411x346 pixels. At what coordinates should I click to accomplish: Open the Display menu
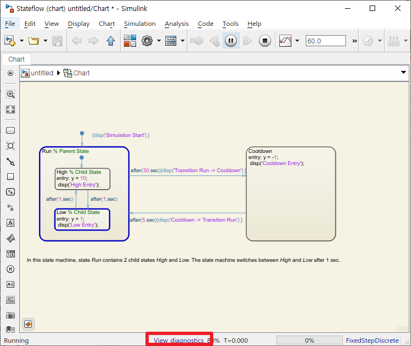tap(79, 24)
